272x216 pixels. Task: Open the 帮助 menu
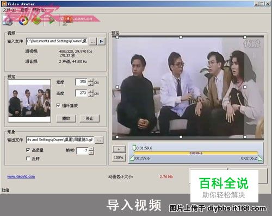39,10
